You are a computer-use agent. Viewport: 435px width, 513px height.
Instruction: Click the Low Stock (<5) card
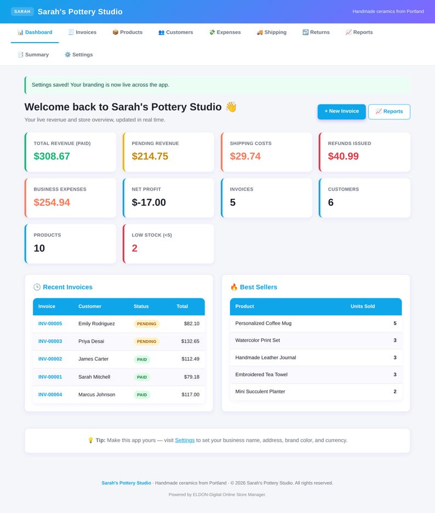[168, 244]
